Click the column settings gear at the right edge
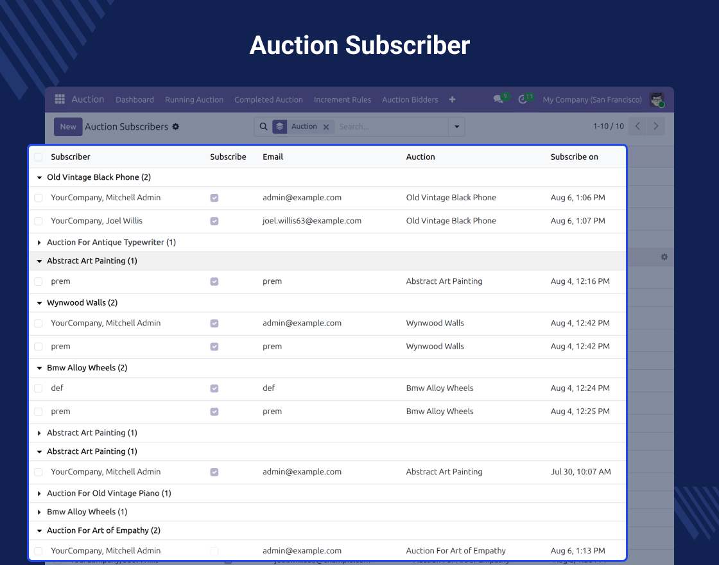 coord(664,257)
